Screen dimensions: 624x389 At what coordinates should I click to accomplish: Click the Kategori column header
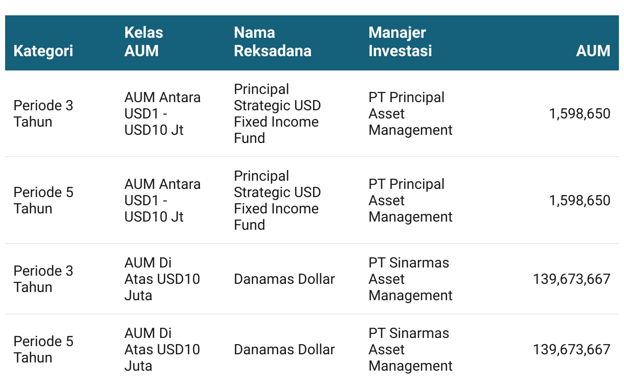(43, 51)
